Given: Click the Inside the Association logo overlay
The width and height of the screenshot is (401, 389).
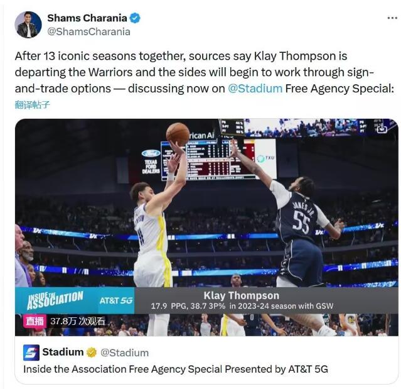Looking at the screenshot, I should 55,300.
